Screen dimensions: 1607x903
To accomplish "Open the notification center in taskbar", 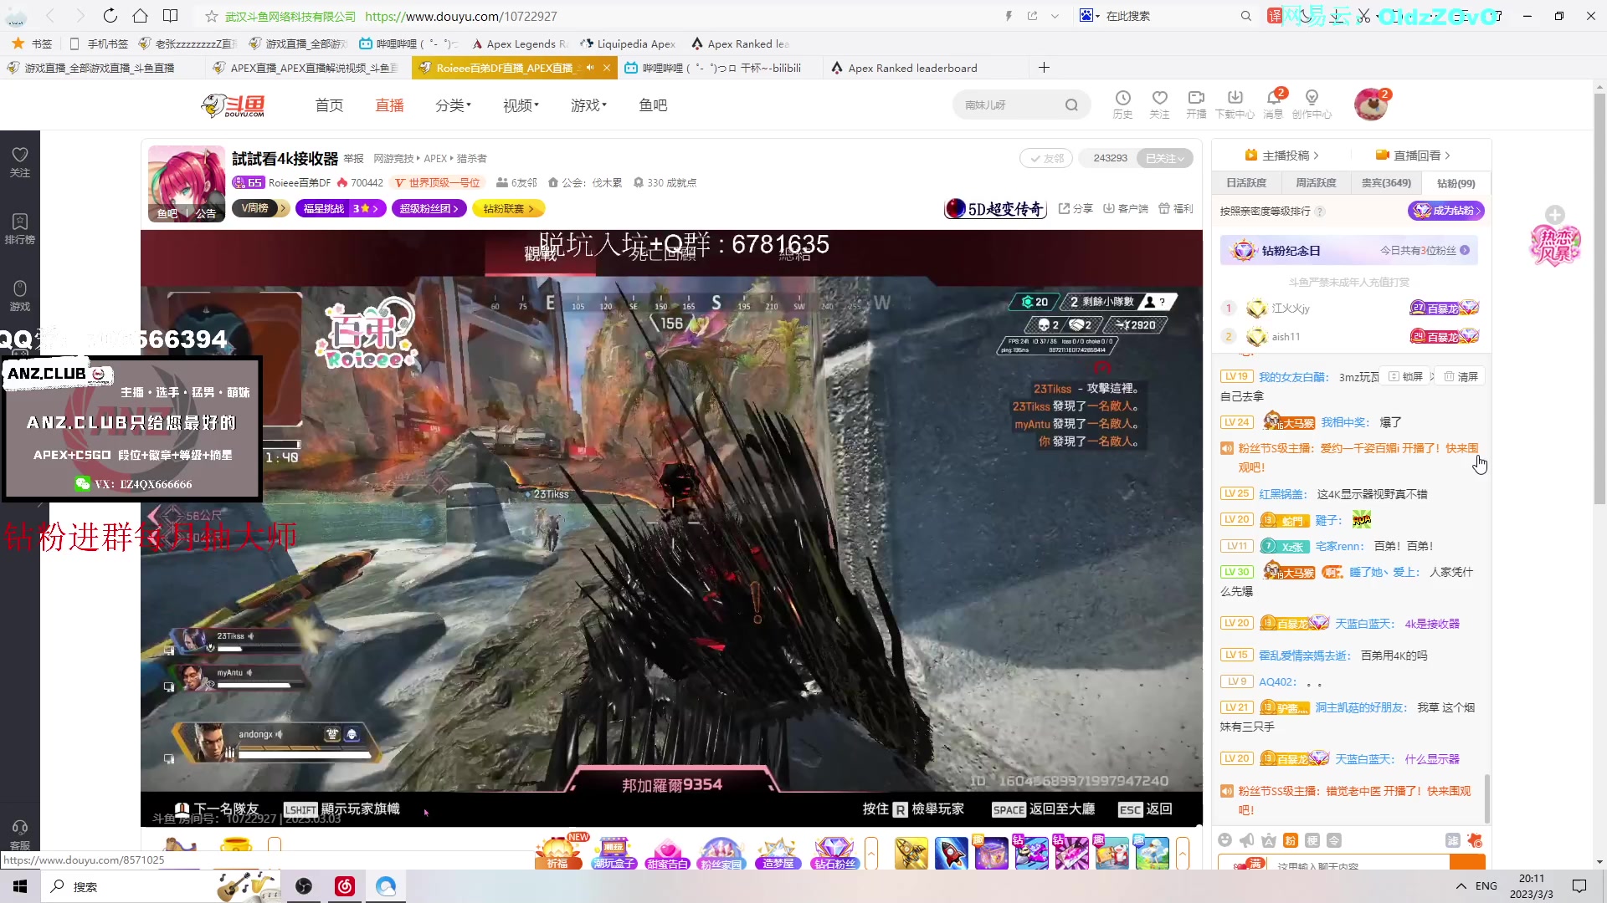I will tap(1579, 886).
